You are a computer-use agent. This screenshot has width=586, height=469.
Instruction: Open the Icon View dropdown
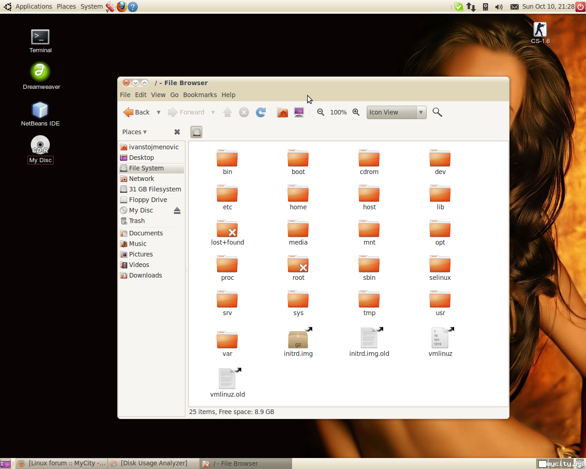[396, 112]
